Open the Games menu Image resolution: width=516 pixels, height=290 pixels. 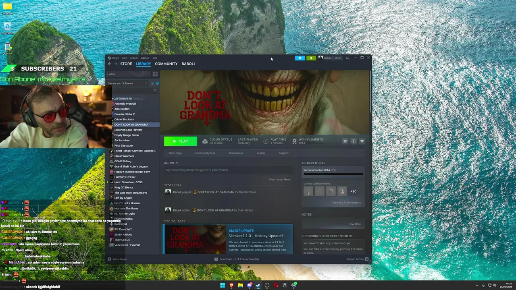click(145, 58)
